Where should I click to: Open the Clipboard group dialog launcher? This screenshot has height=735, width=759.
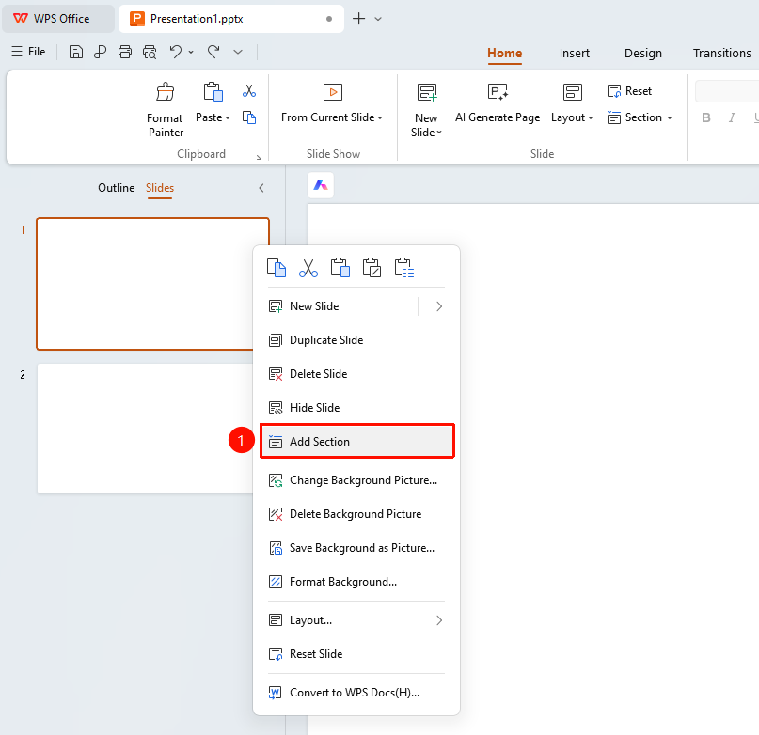[259, 157]
